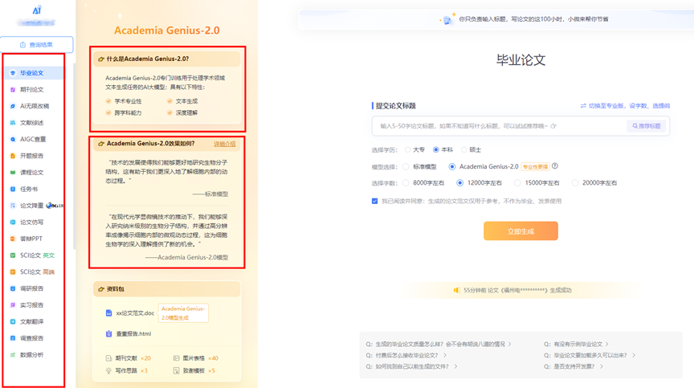Click the 致谢模板 ×5 icon
The height and width of the screenshot is (388, 694).
pos(176,371)
